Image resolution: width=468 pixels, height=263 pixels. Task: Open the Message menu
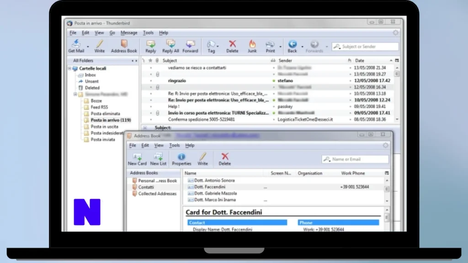(x=129, y=33)
